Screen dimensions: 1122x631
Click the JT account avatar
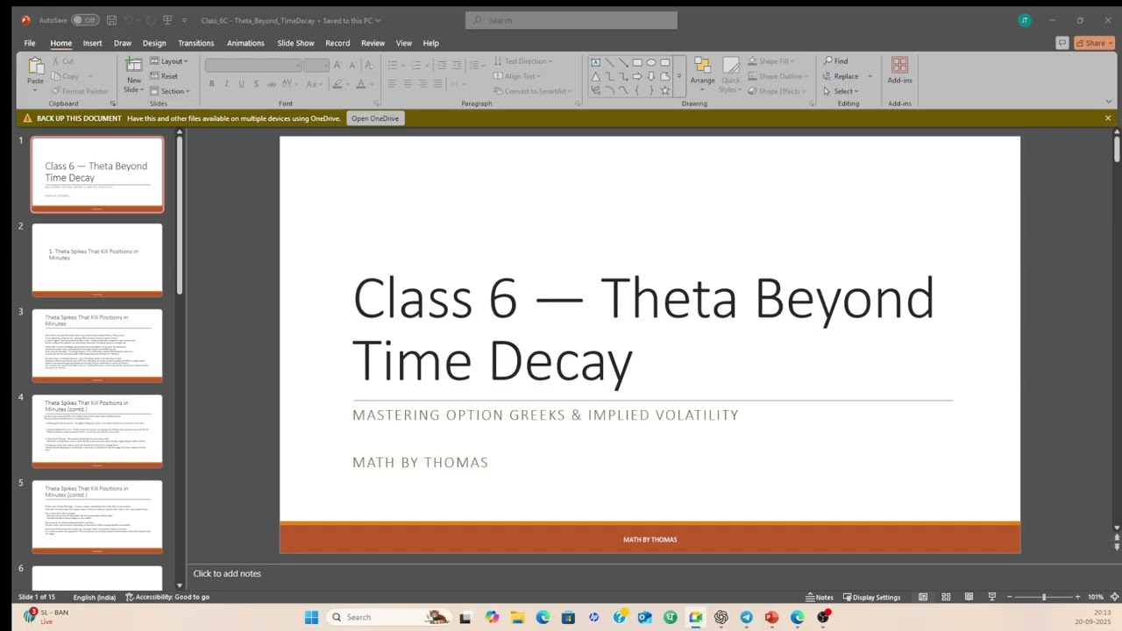click(1025, 20)
